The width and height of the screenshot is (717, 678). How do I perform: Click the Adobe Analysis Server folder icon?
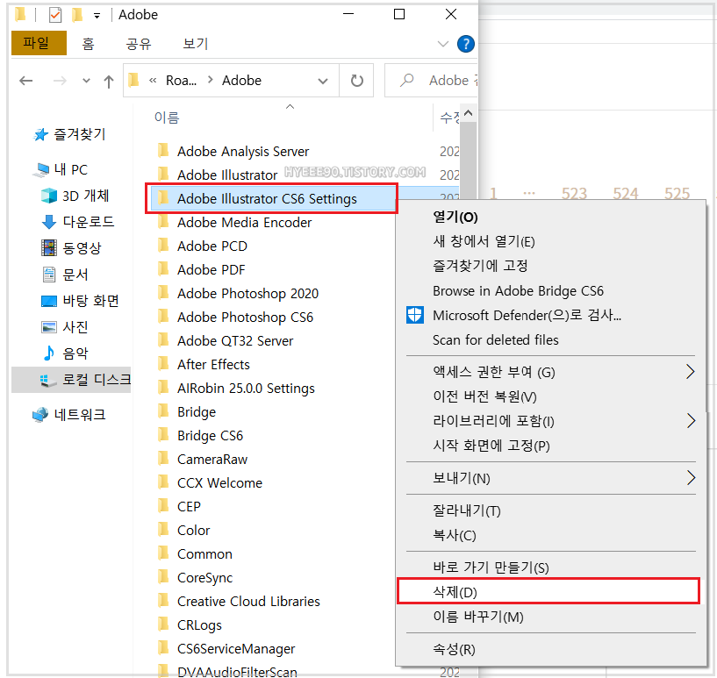coord(163,150)
